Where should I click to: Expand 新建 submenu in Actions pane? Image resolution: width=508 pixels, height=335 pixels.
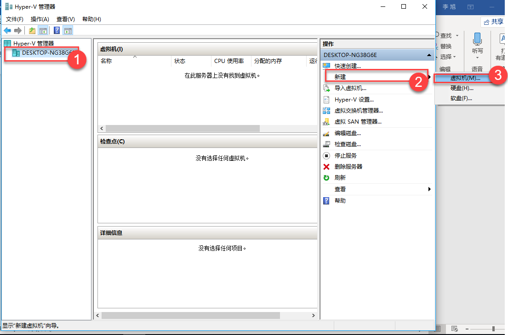pos(429,77)
